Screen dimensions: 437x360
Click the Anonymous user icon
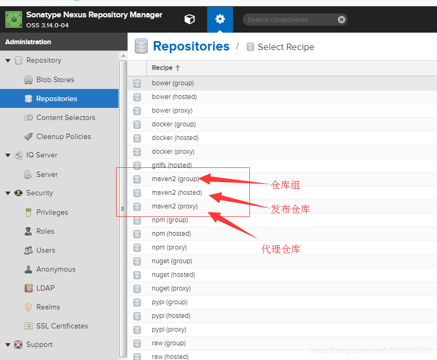[x=28, y=269]
